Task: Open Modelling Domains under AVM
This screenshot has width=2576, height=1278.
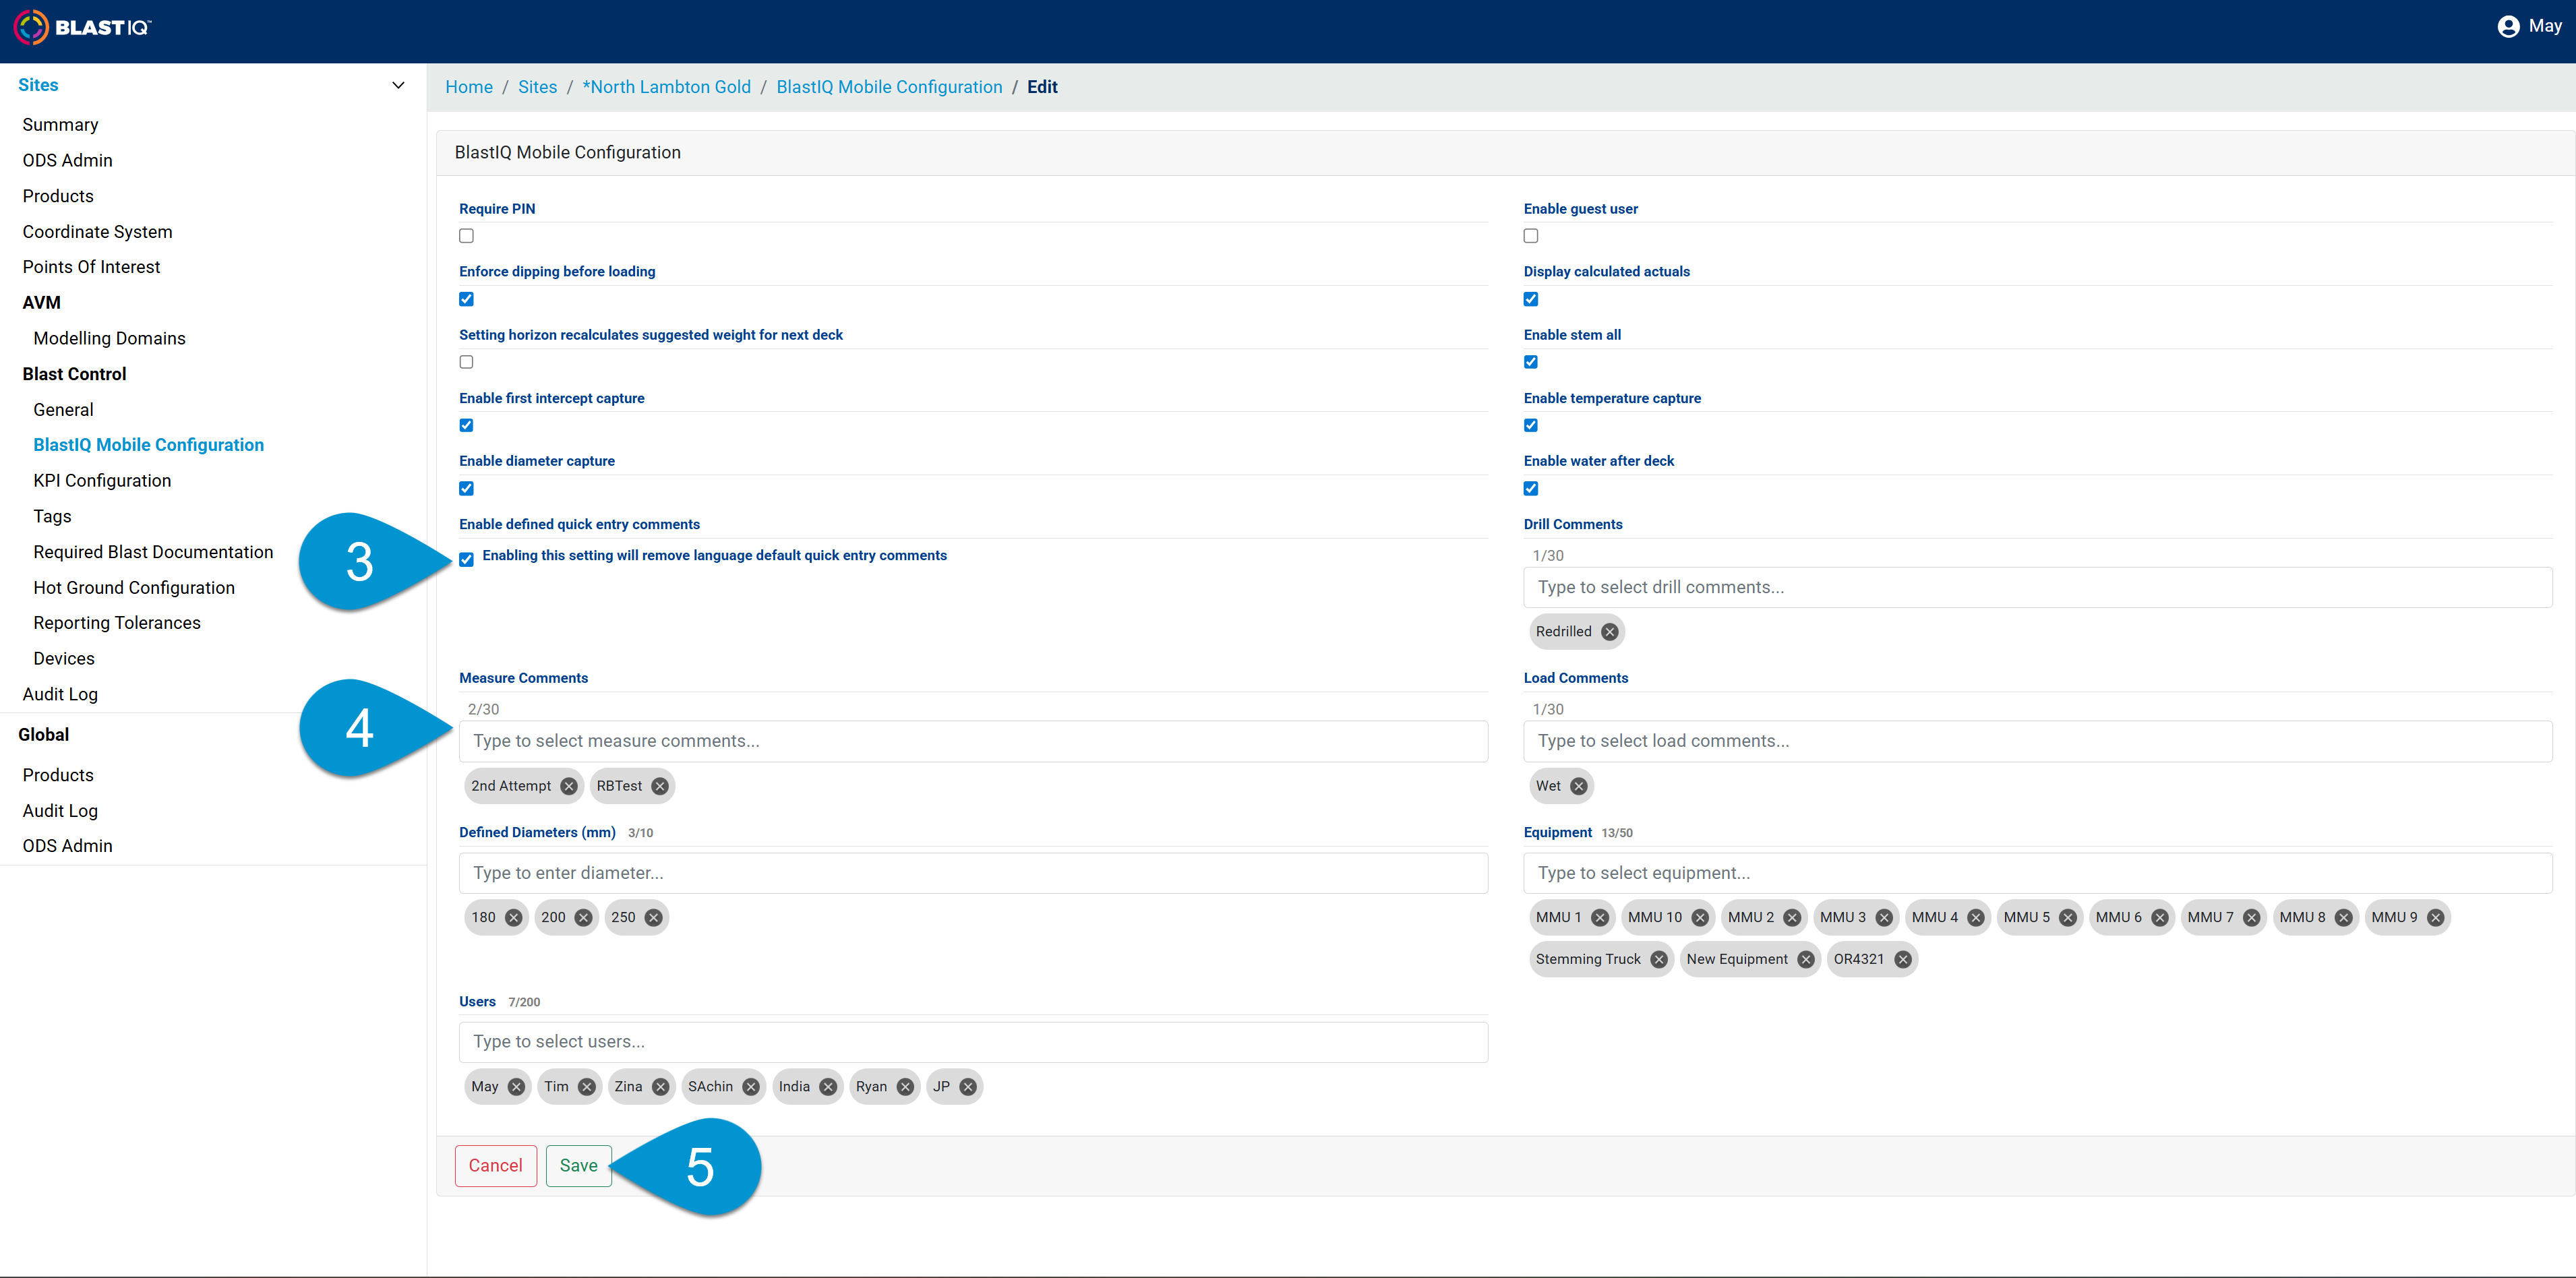Action: click(109, 338)
